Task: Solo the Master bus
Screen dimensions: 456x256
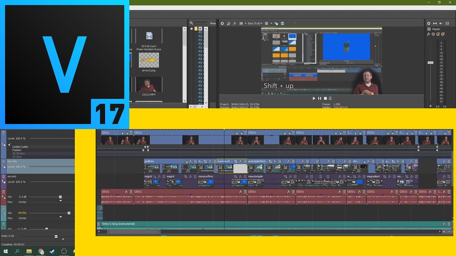Action: point(443,34)
